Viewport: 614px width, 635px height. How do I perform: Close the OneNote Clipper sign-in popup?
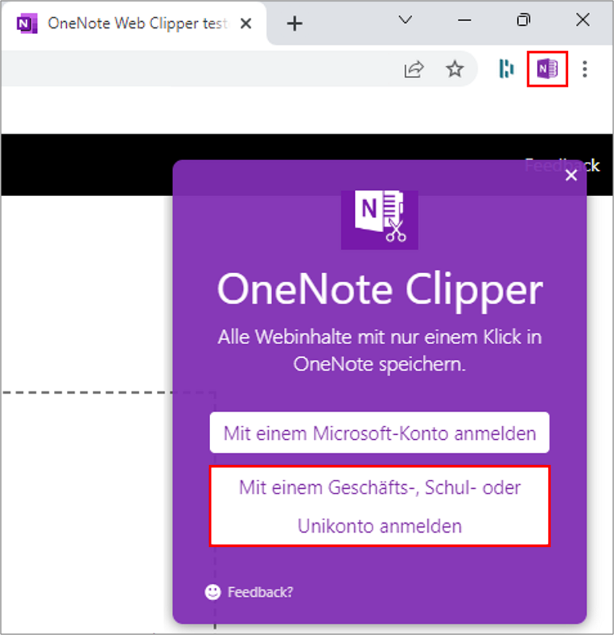coord(571,175)
